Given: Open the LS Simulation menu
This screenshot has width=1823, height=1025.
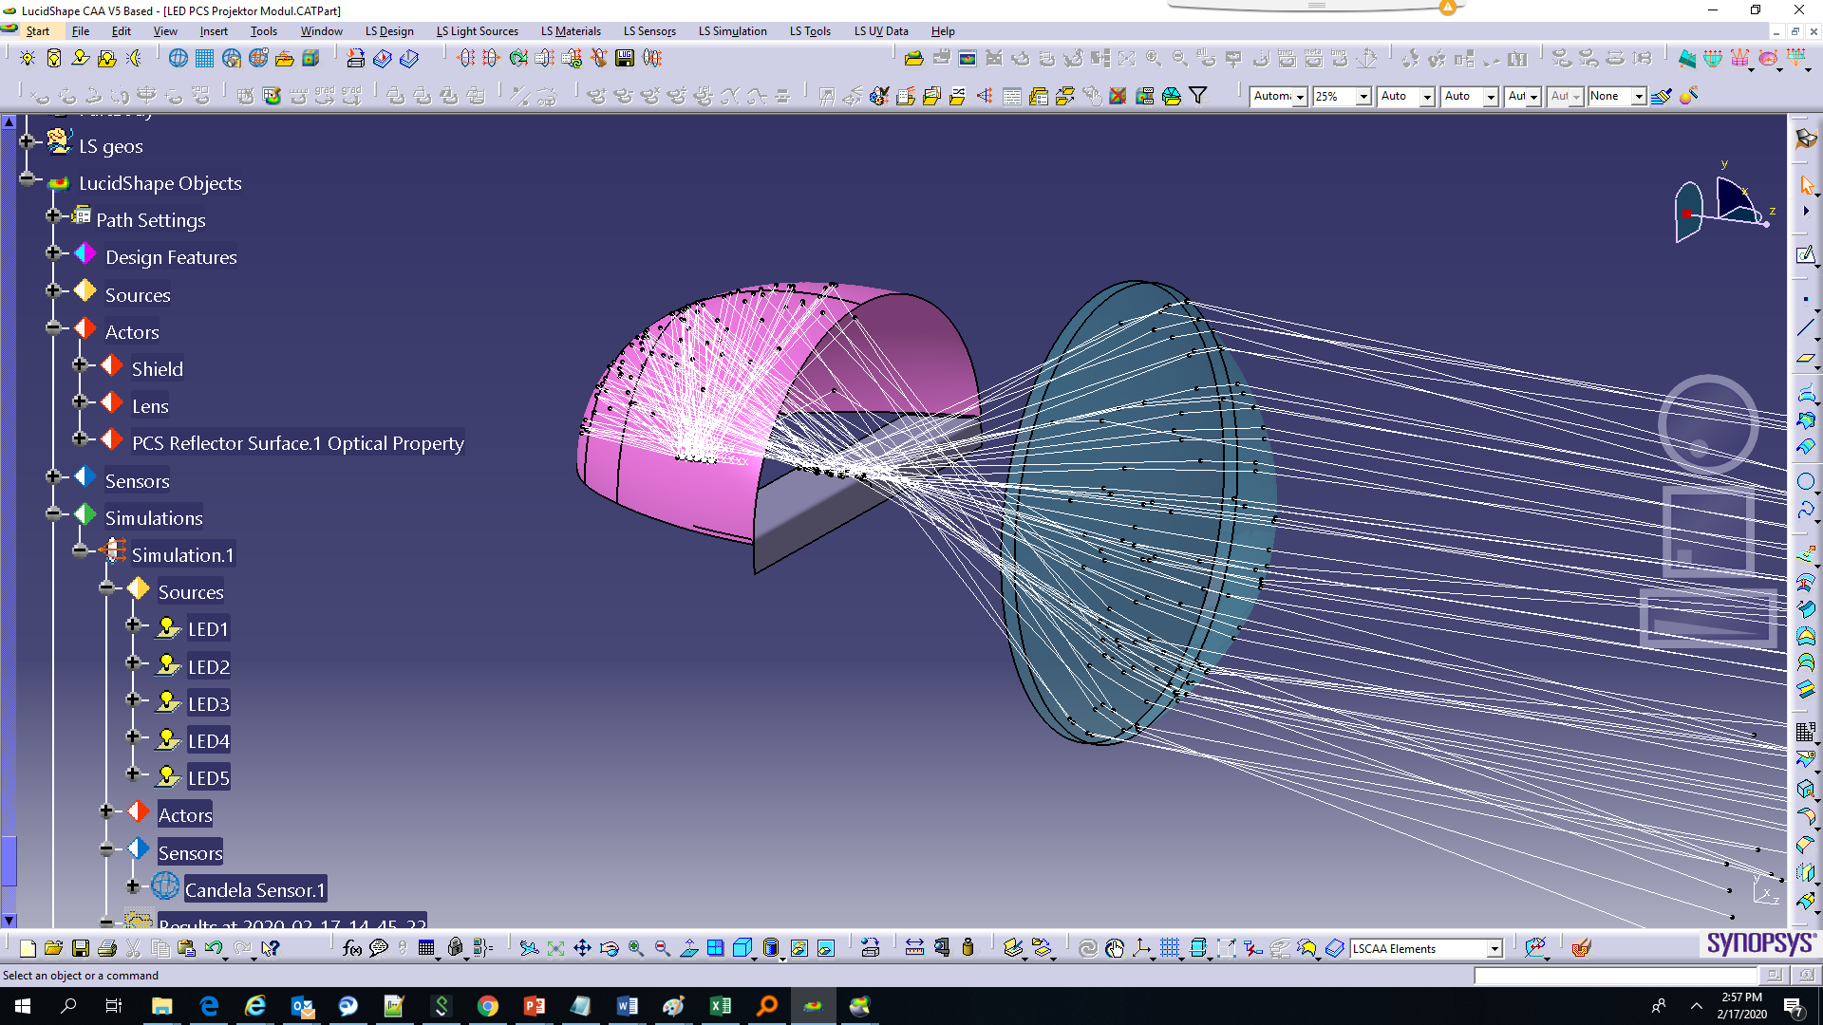Looking at the screenshot, I should (732, 31).
